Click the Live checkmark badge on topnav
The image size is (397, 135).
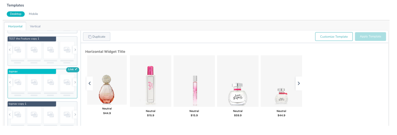click(73, 69)
